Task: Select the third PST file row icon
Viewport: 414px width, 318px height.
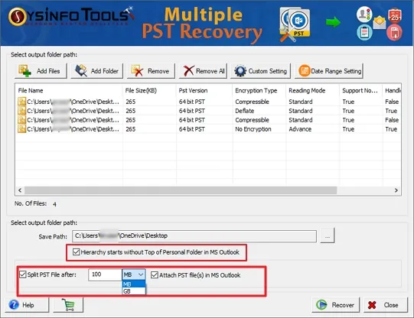Action: click(x=21, y=120)
